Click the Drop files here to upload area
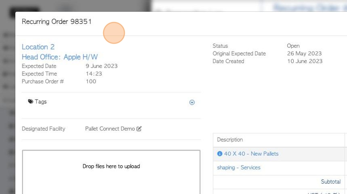The height and width of the screenshot is (194, 347). pos(111,172)
